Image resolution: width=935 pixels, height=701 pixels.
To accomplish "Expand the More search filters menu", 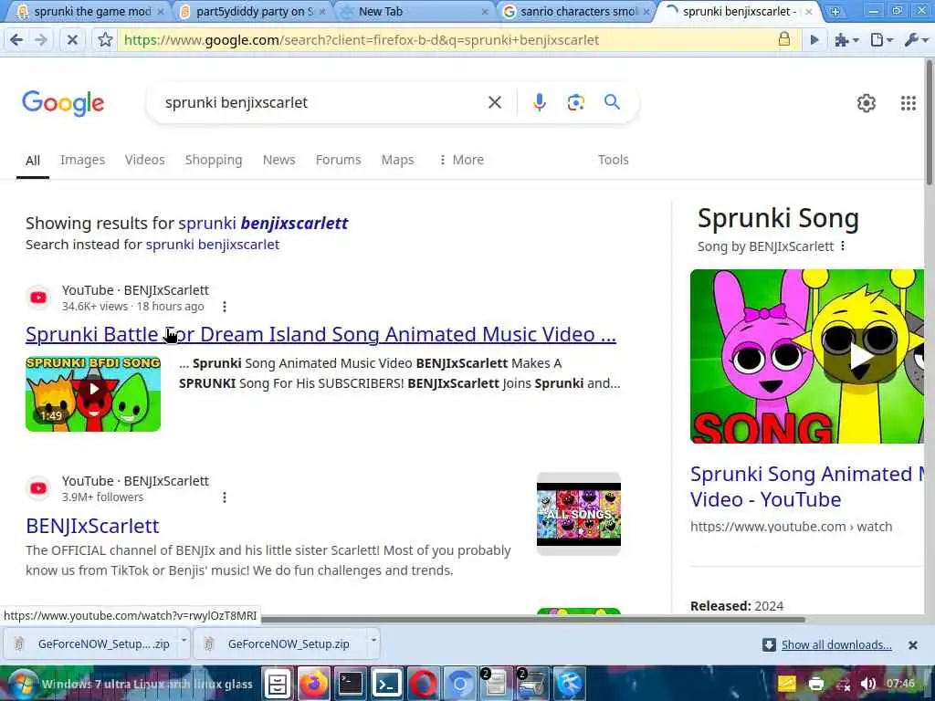I will pyautogui.click(x=461, y=160).
